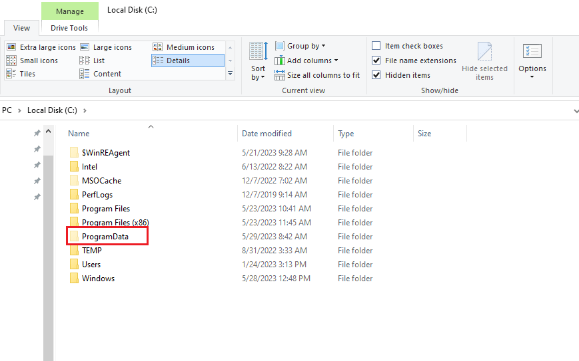Image resolution: width=579 pixels, height=361 pixels.
Task: Switch to Large icons view
Action: pyautogui.click(x=106, y=47)
